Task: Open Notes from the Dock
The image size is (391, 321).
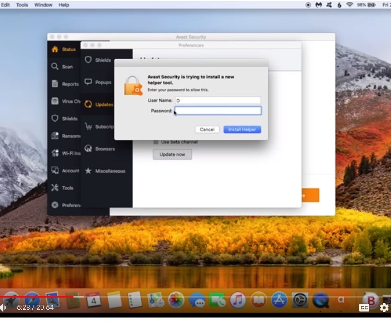Action: (x=114, y=300)
